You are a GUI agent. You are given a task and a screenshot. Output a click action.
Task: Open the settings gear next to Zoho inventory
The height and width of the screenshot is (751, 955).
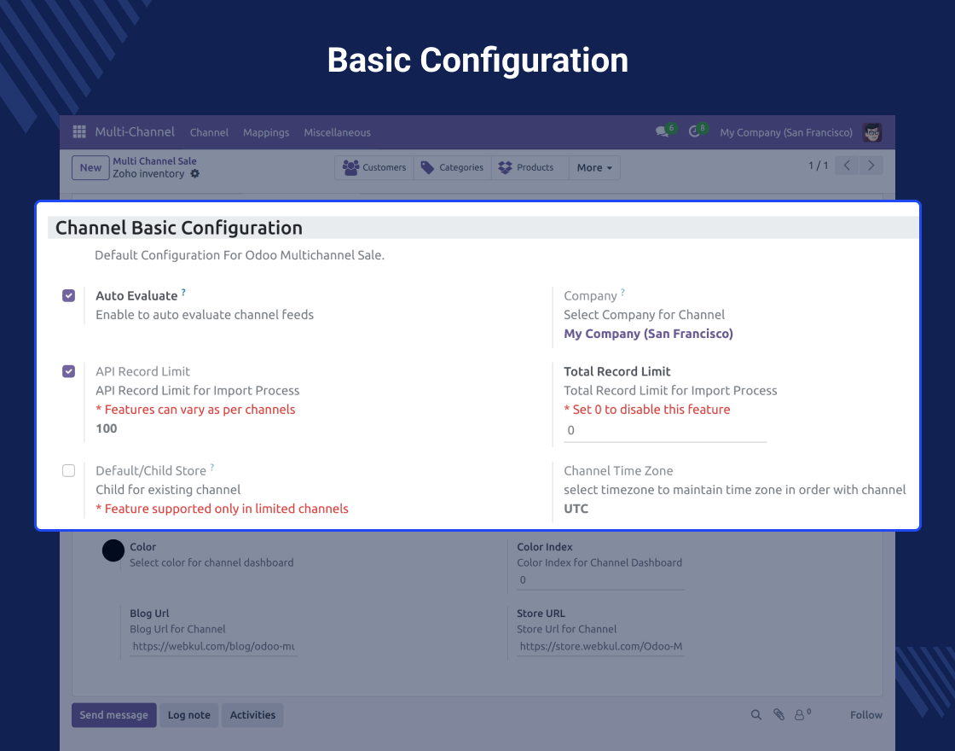(x=195, y=174)
